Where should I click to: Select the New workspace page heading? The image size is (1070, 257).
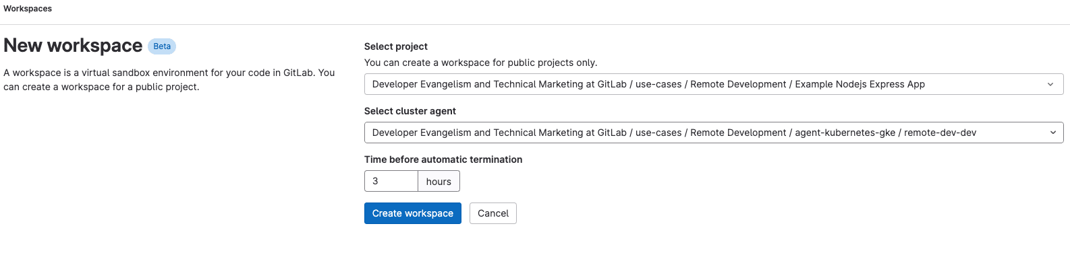pyautogui.click(x=73, y=46)
